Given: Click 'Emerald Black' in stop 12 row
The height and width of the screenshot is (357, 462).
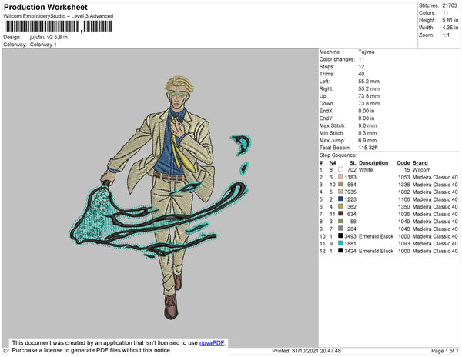Looking at the screenshot, I should (x=376, y=251).
